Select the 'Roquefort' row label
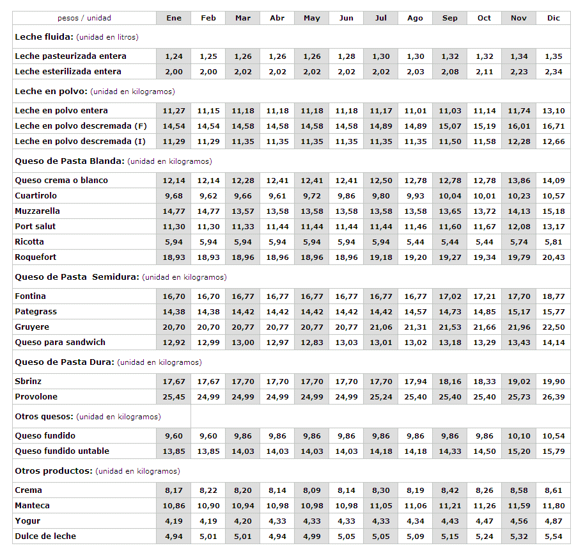Image resolution: width=583 pixels, height=555 pixels. coord(36,257)
